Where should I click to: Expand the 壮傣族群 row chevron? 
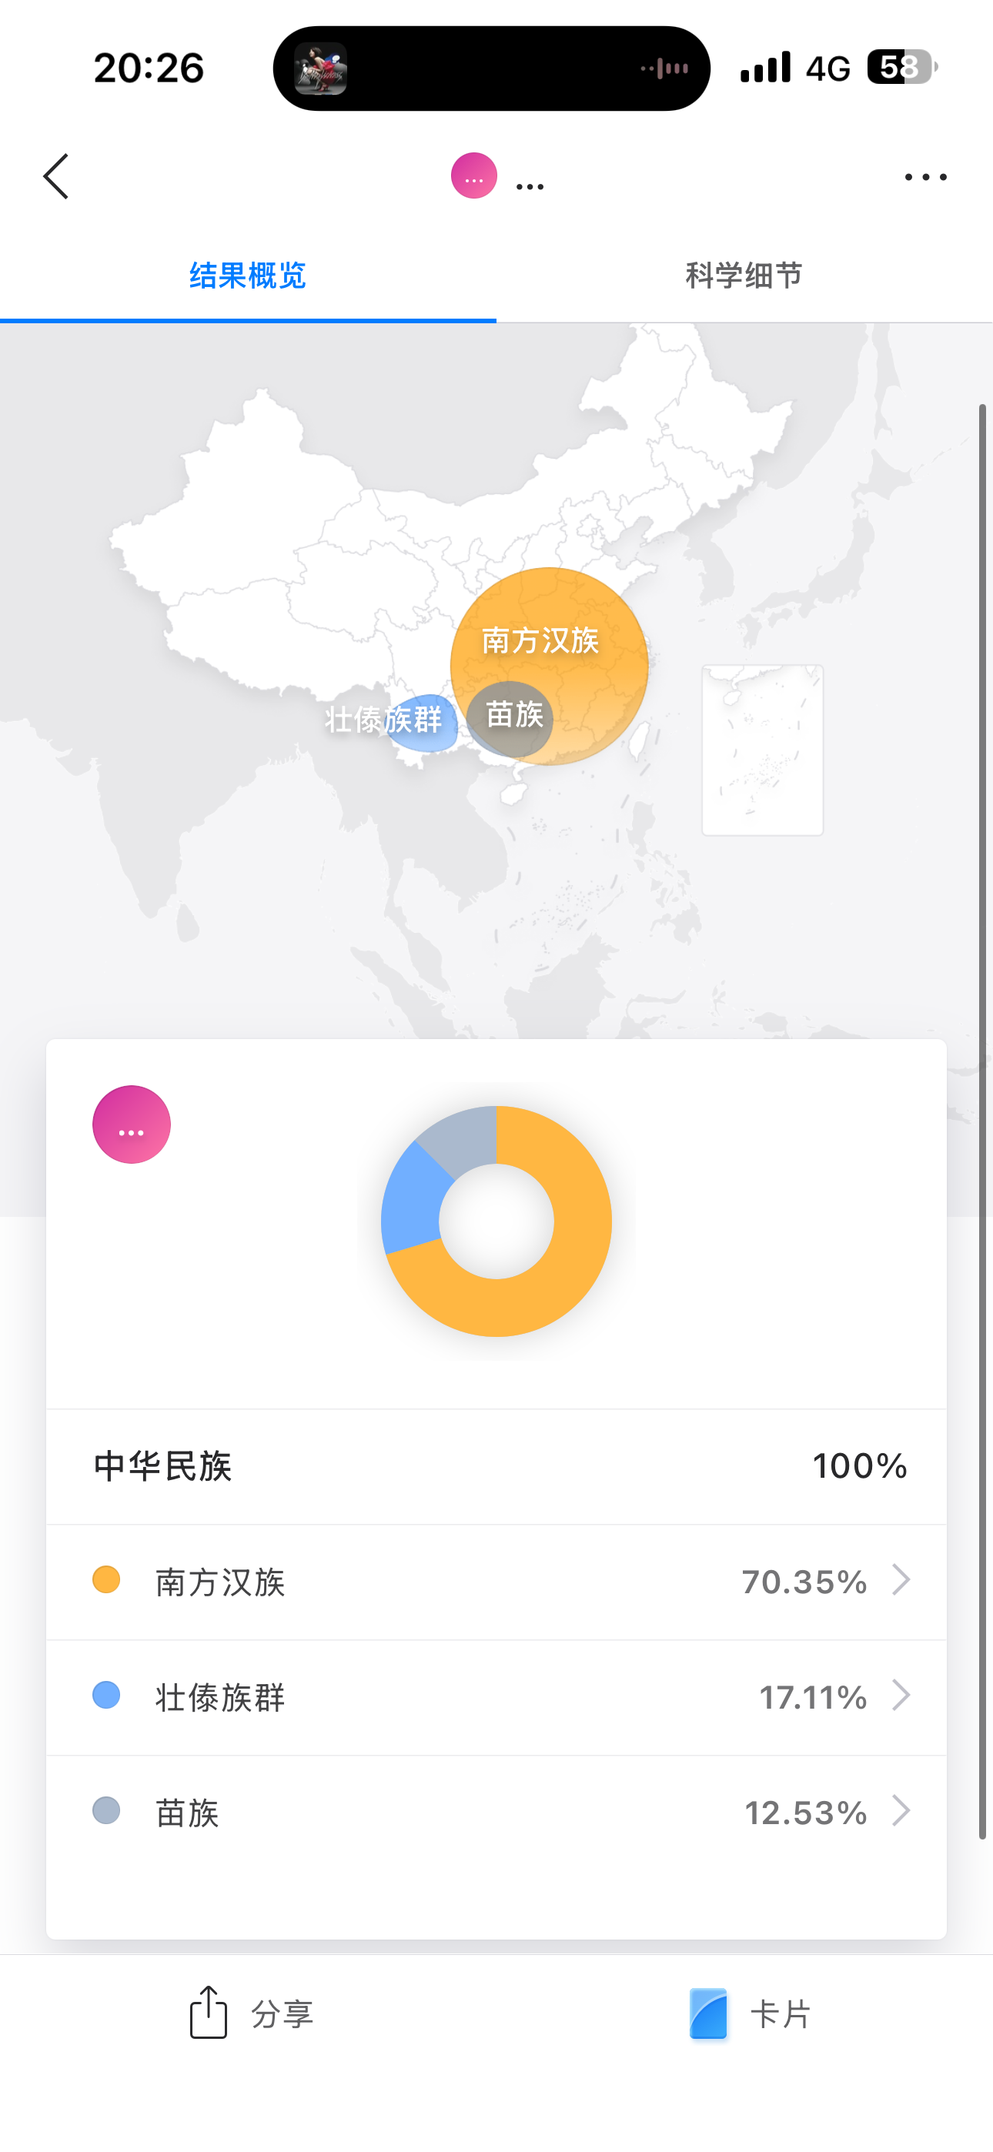900,1695
